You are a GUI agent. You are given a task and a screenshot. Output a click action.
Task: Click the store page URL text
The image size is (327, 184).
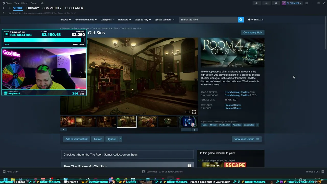[44, 13]
